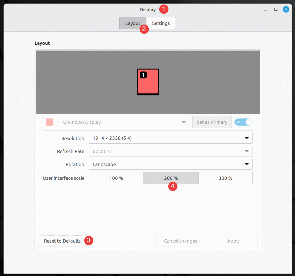The image size is (295, 276).
Task: Switch to the Layout tab
Action: [x=133, y=23]
